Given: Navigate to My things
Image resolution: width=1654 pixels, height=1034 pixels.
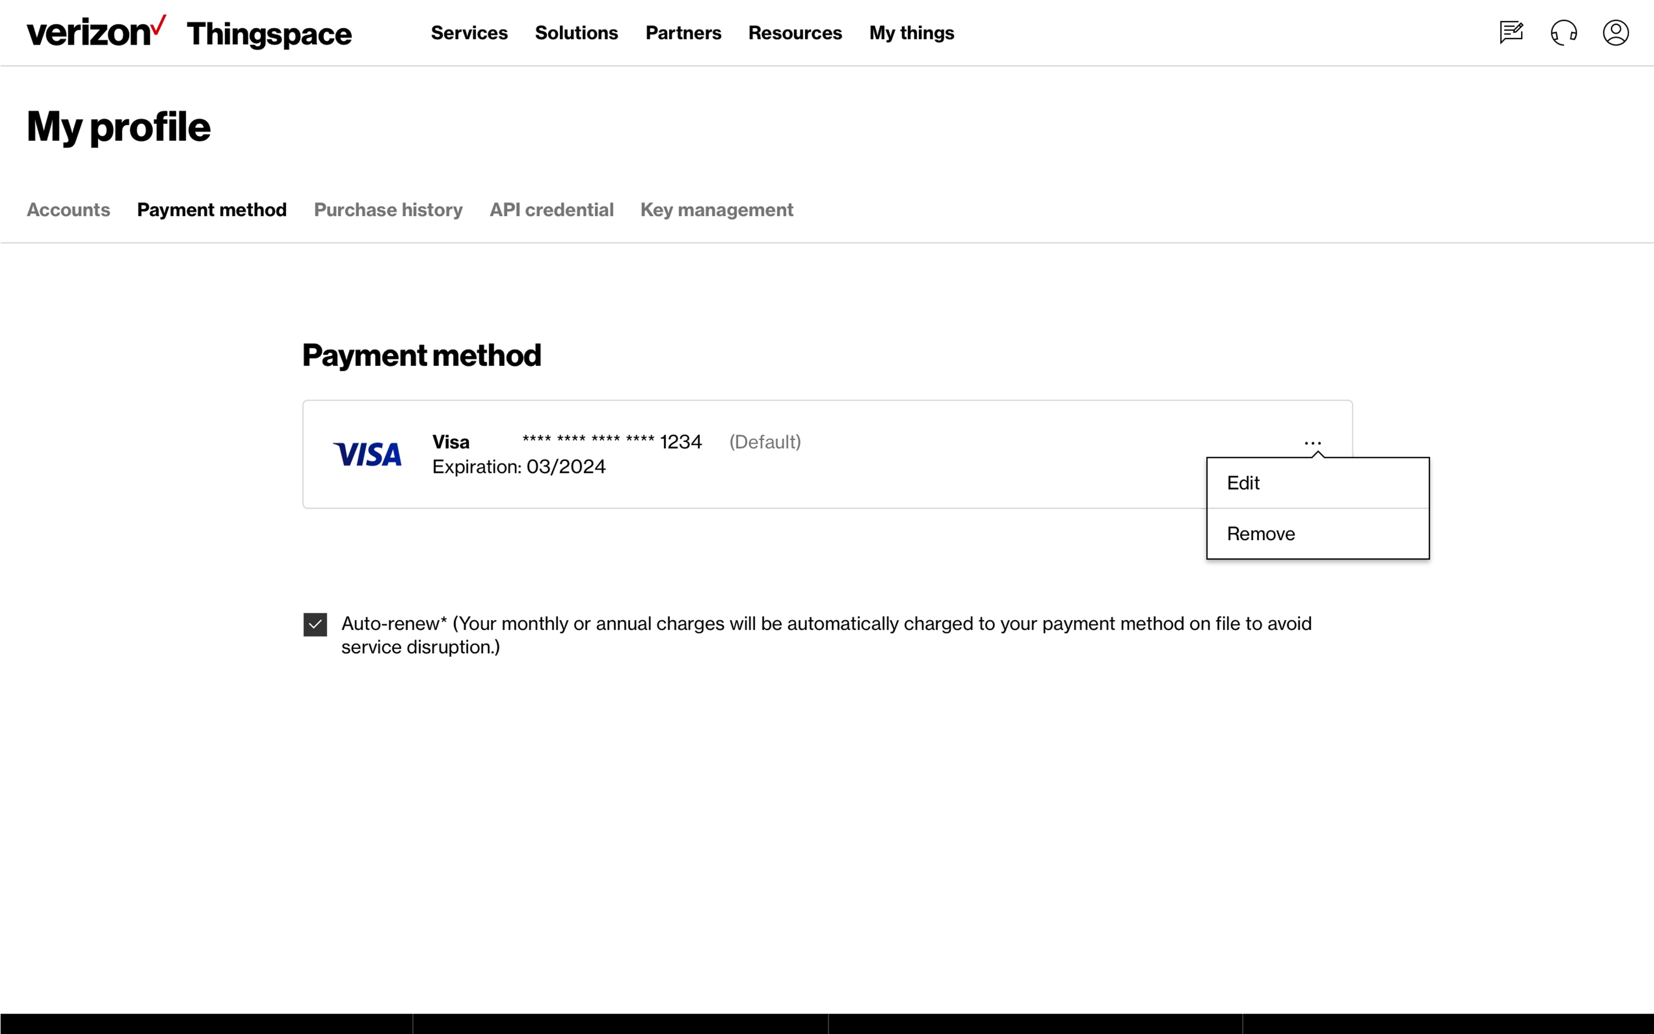Looking at the screenshot, I should [x=911, y=33].
